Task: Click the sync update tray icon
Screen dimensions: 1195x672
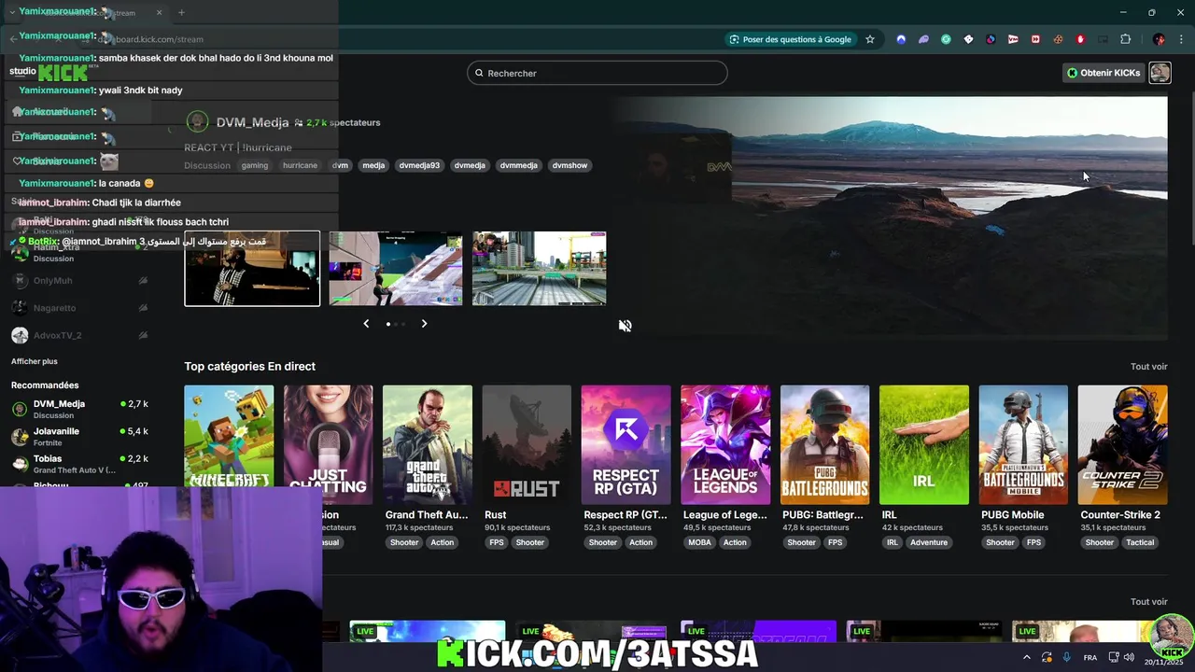Action: click(1047, 657)
